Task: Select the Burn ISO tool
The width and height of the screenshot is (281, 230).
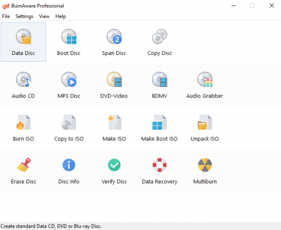Action: coord(24,127)
